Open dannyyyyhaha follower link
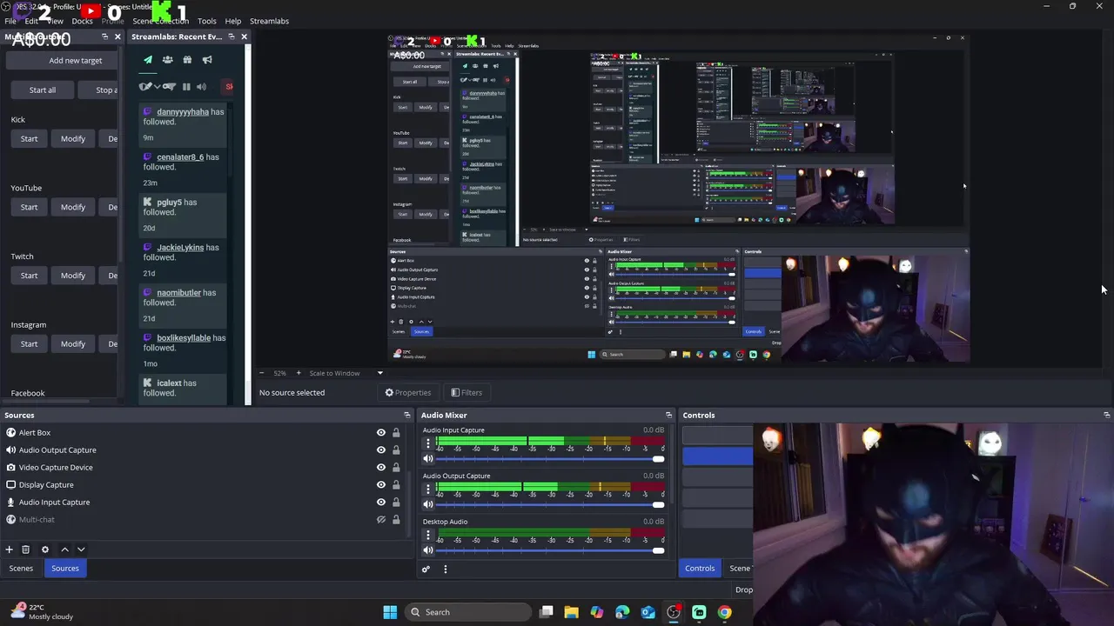1114x626 pixels. click(183, 112)
